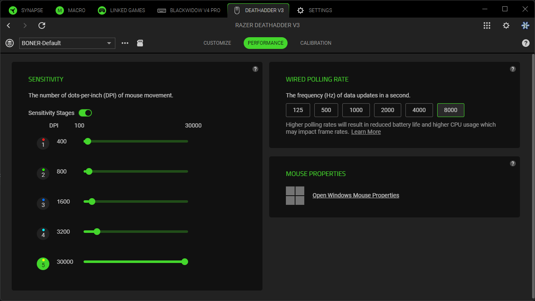Open the Learn More link
This screenshot has height=301, width=535.
click(x=366, y=132)
